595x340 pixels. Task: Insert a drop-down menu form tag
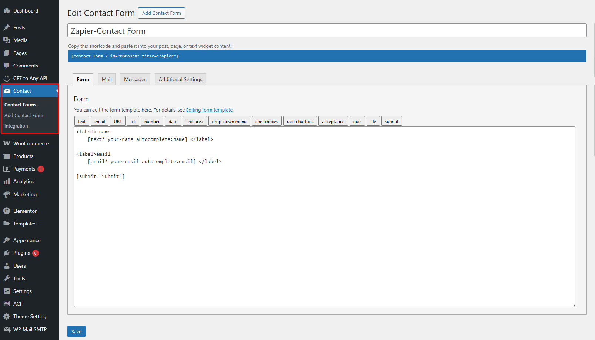click(x=229, y=121)
